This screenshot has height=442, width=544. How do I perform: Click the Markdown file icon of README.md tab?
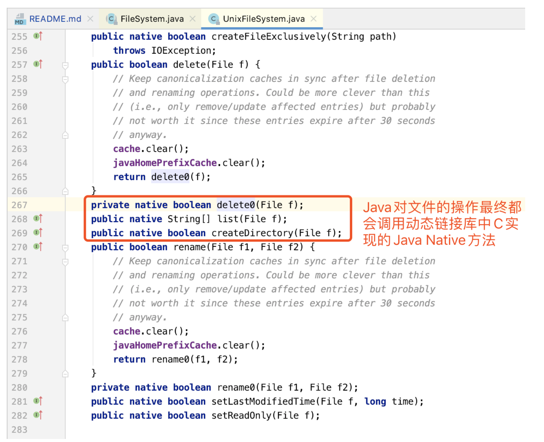[x=20, y=19]
